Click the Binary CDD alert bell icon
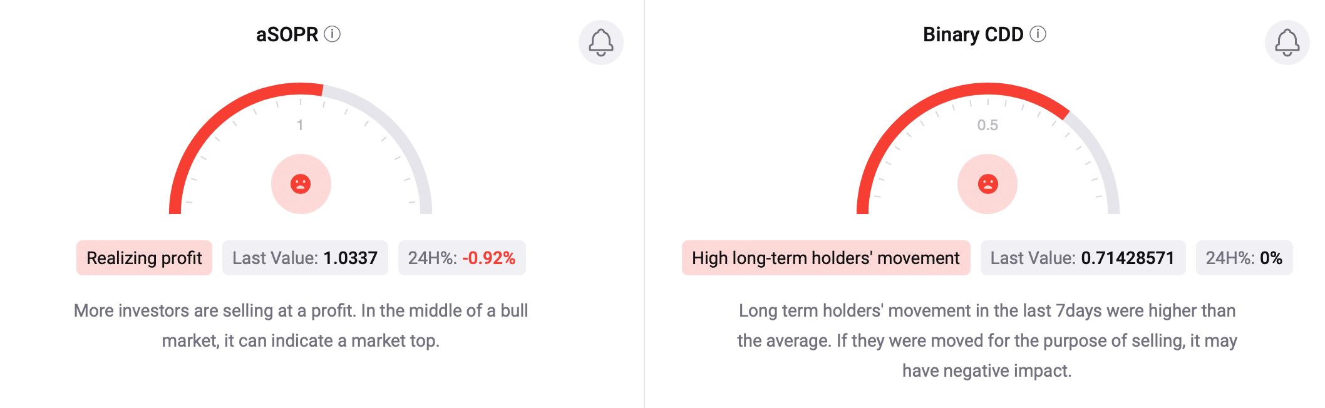 pyautogui.click(x=1287, y=43)
